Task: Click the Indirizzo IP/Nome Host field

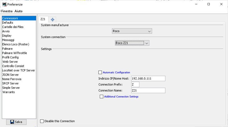Action: [148, 78]
